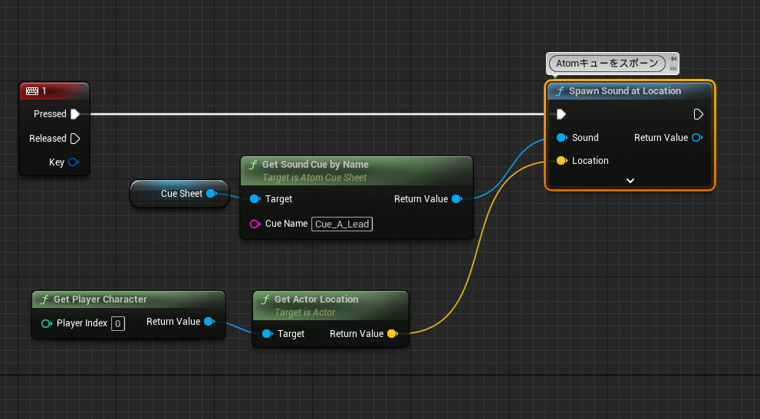Click the keyboard icon on the 1 event node

coord(32,91)
